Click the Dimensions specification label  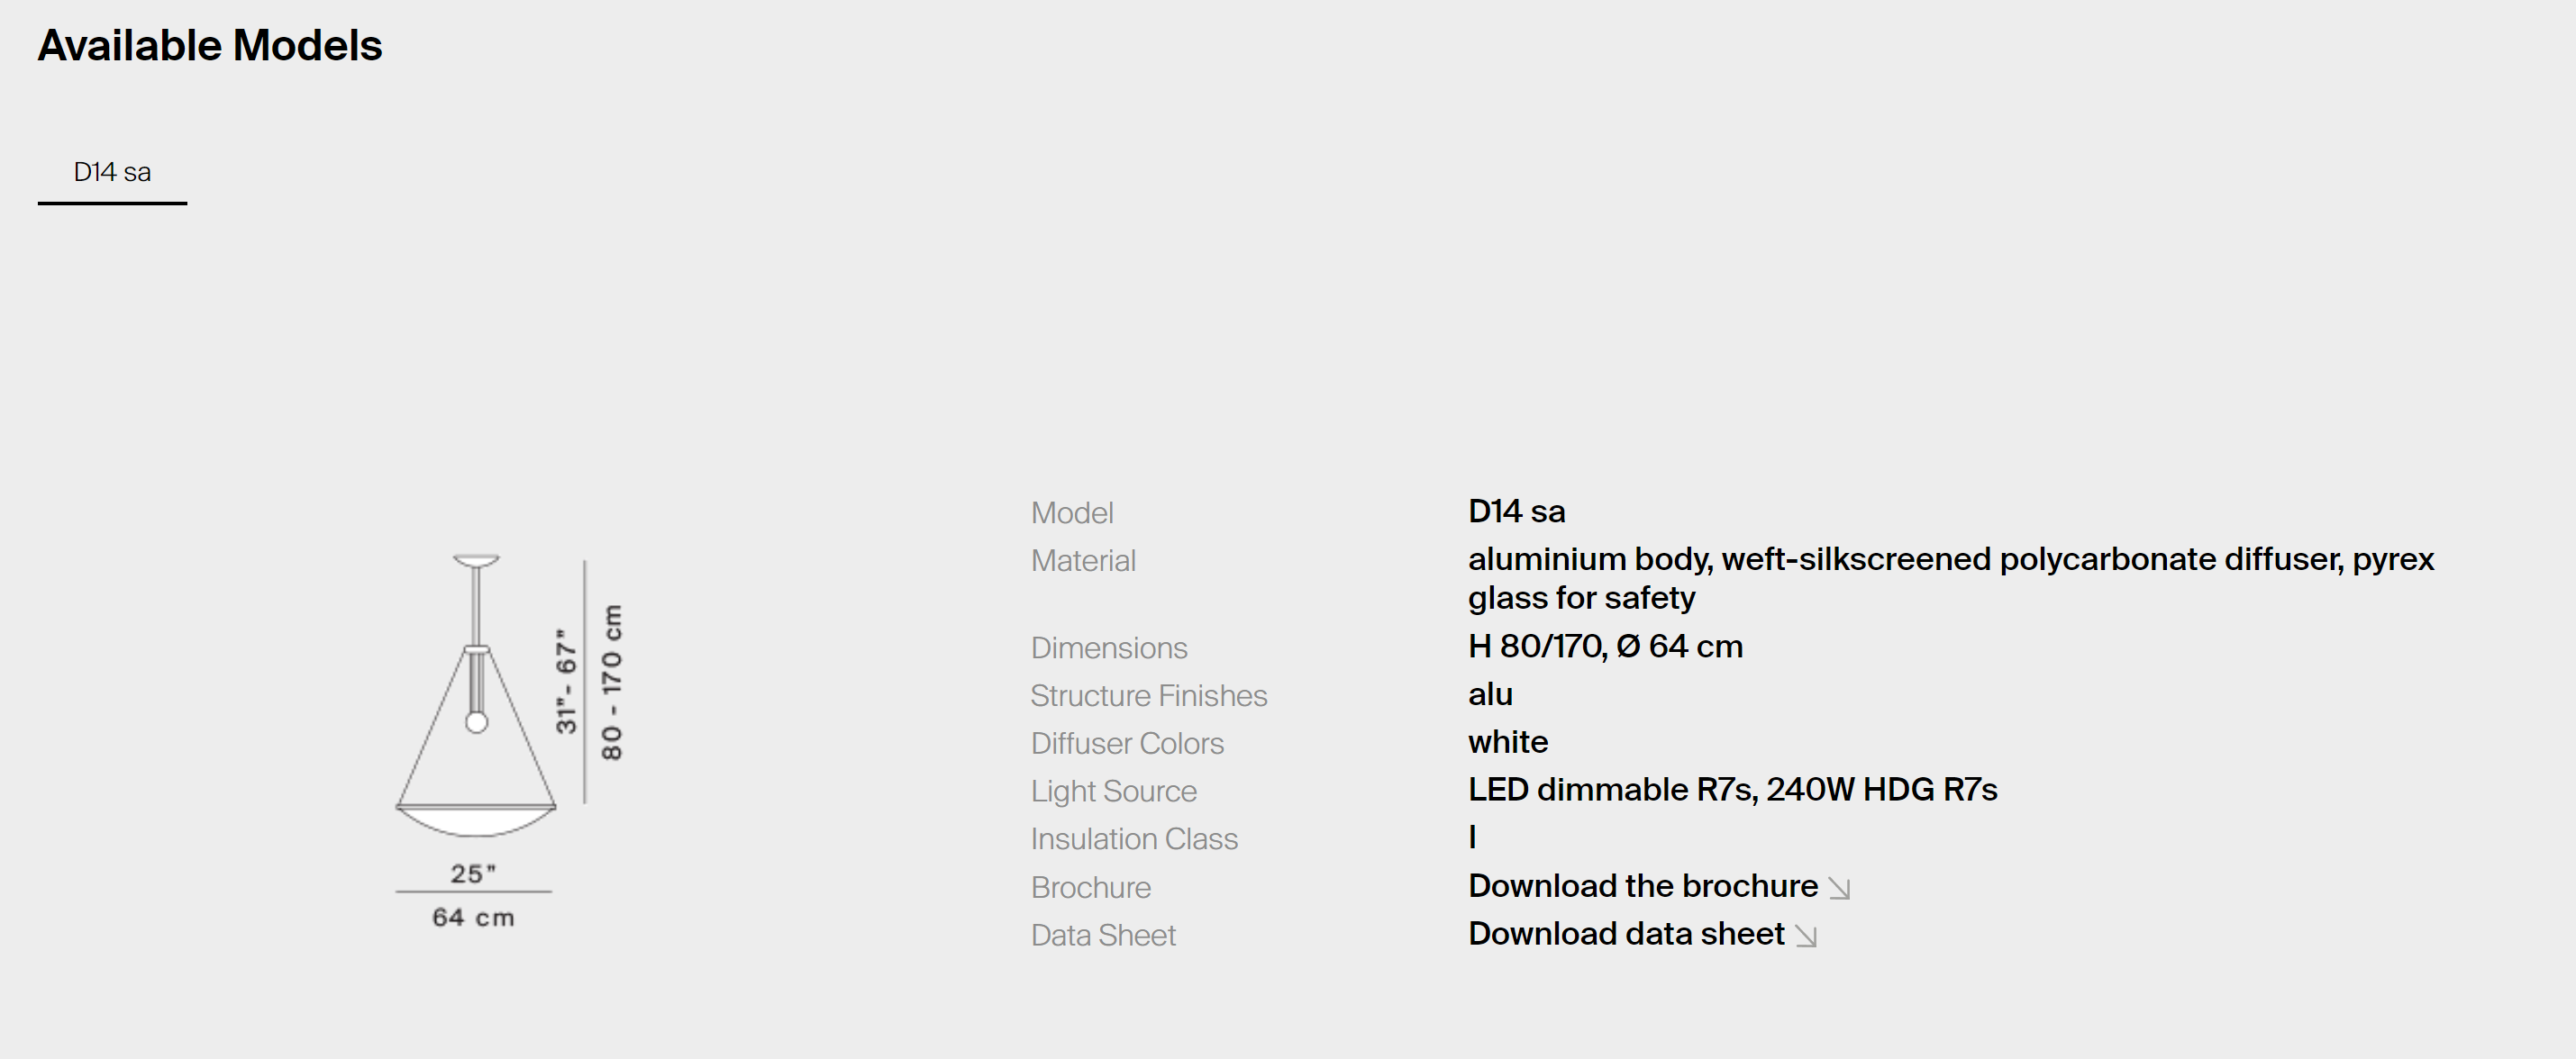point(1108,648)
